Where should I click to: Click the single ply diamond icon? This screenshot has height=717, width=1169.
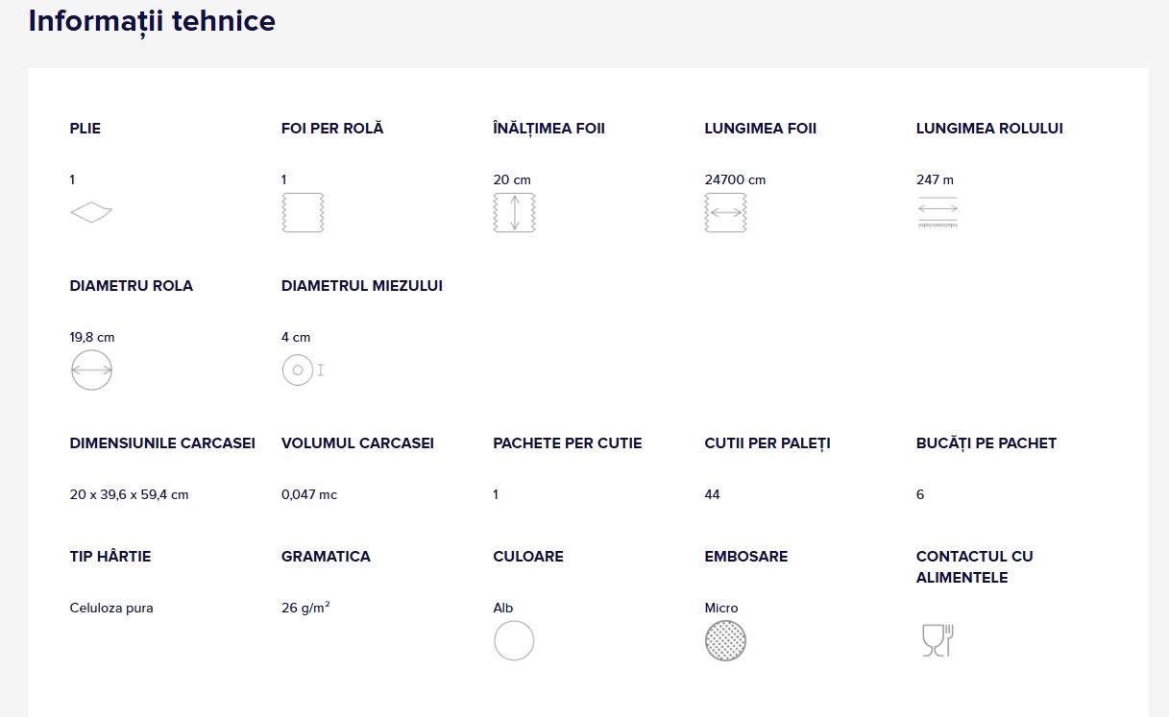pos(91,212)
